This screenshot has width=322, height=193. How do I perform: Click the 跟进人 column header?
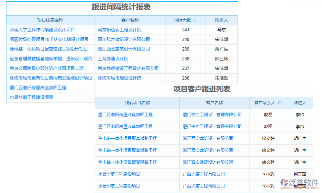pos(222,20)
